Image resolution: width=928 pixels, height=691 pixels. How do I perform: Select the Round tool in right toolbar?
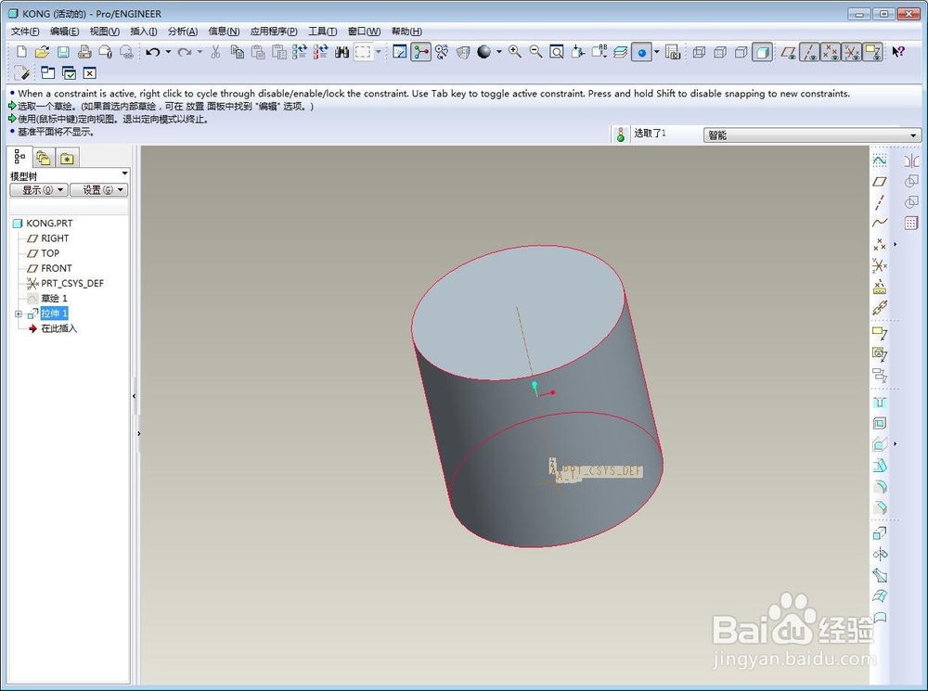pos(880,486)
